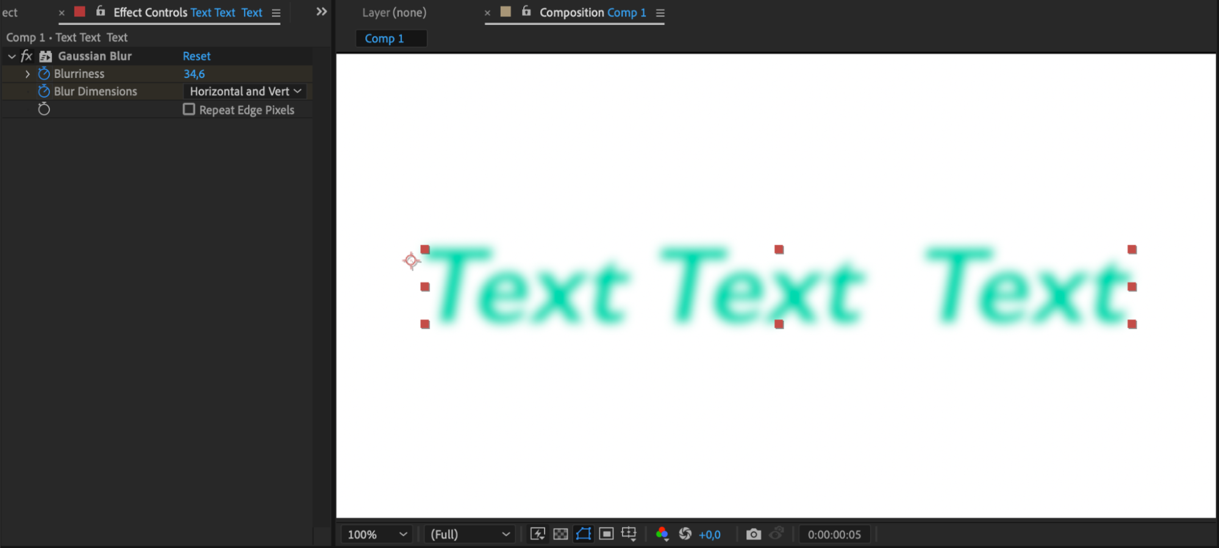Enable the Repeat Edge Pixels checkbox
Viewport: 1219px width, 548px height.
[189, 109]
